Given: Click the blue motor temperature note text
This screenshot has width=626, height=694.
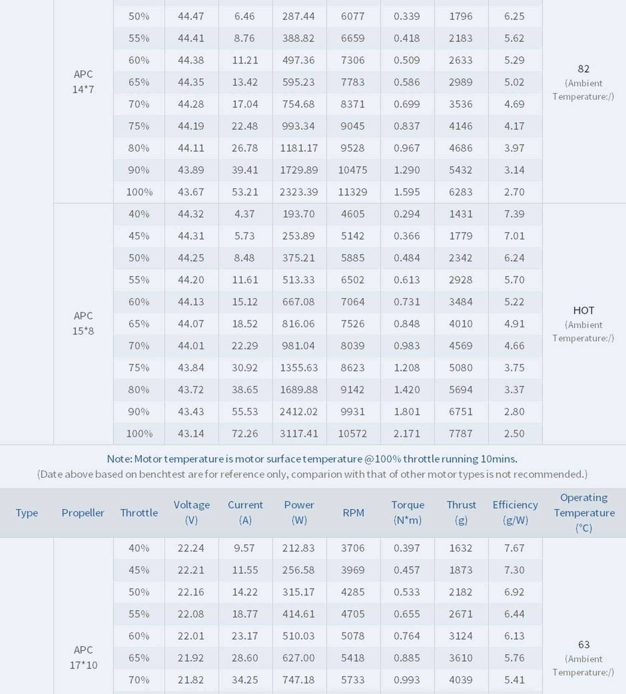Looking at the screenshot, I should pos(312,459).
